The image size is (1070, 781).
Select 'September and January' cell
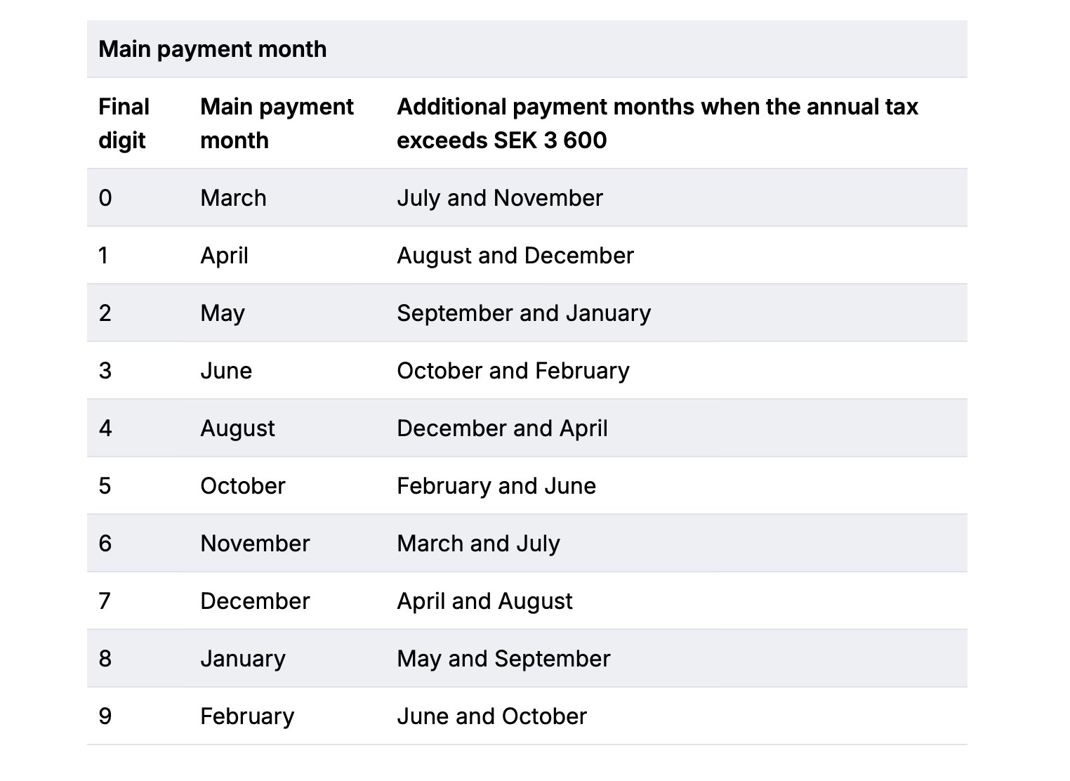[523, 313]
